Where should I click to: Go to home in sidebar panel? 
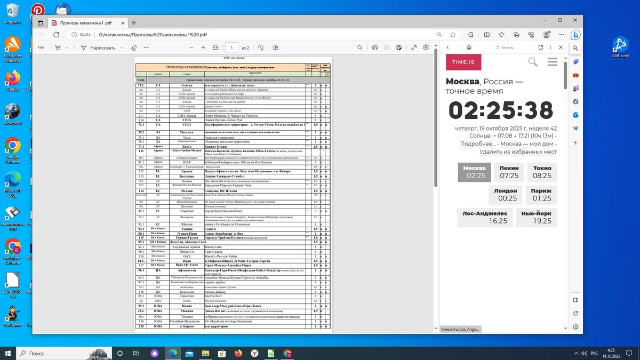(469, 47)
